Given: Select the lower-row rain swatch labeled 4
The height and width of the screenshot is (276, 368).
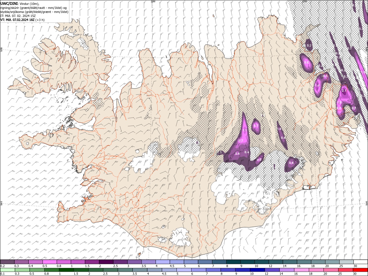Looking at the screenshot, I should point(154,270).
